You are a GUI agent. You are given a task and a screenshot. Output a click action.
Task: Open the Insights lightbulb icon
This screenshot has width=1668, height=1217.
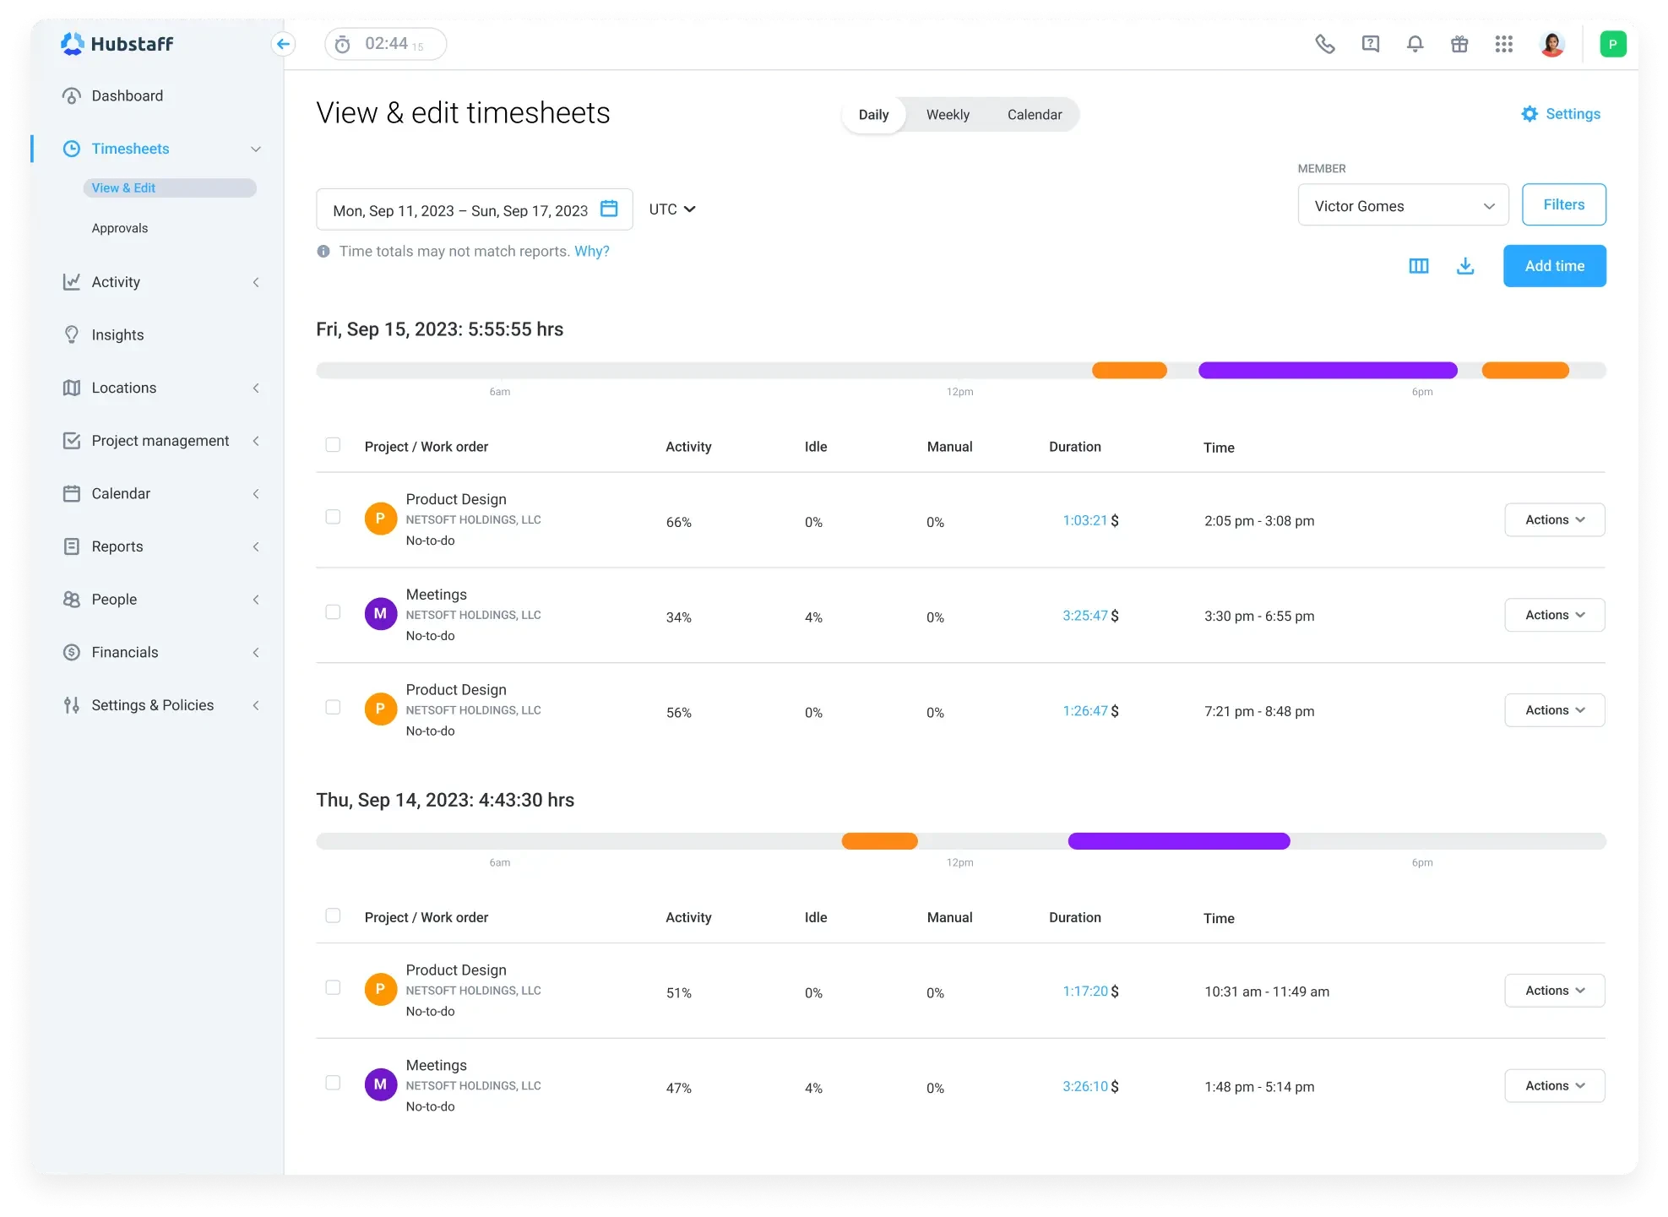[72, 334]
